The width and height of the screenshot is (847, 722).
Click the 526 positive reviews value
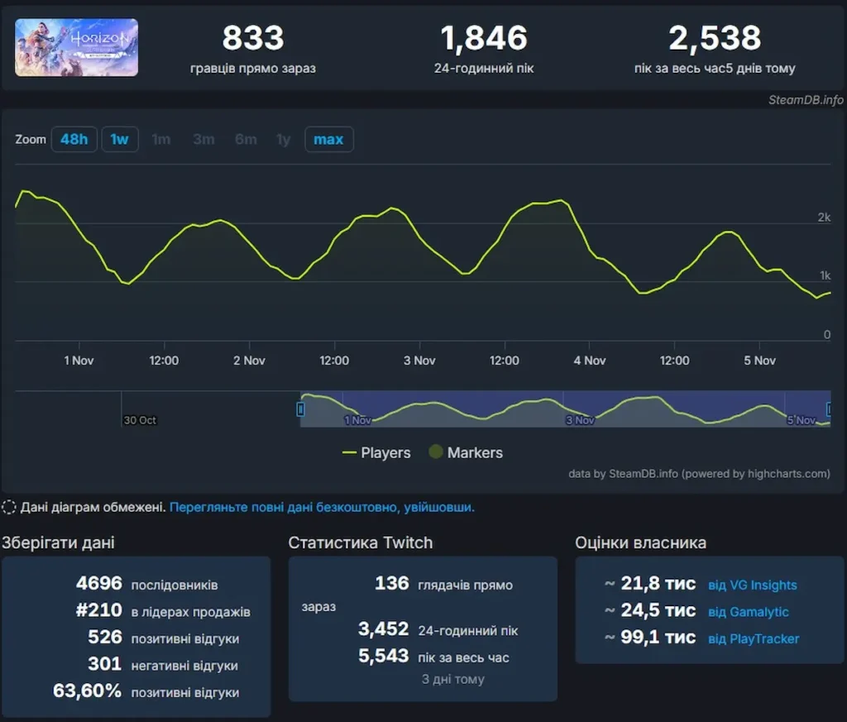(x=105, y=637)
